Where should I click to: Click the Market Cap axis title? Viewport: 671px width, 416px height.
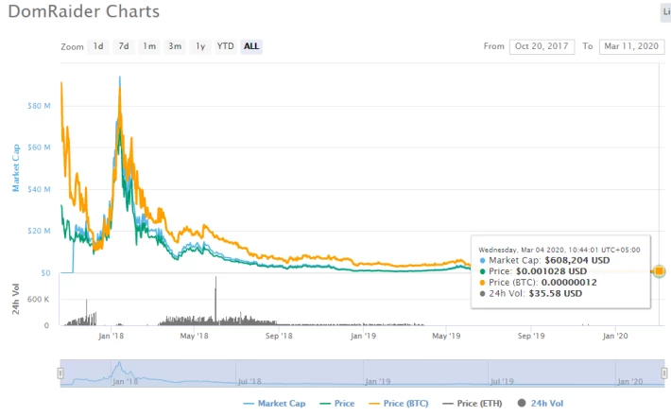coord(16,167)
